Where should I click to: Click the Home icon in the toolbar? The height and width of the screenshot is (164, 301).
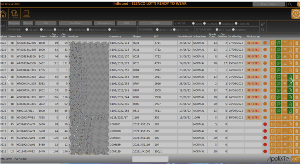3,13
